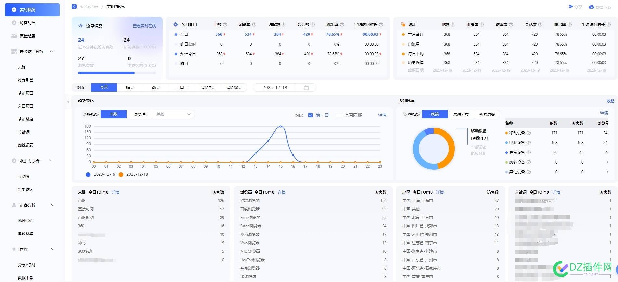Viewport: 618px width, 282px height.
Task: Click help icon next to 总汇 跳出率
Action: (x=570, y=25)
